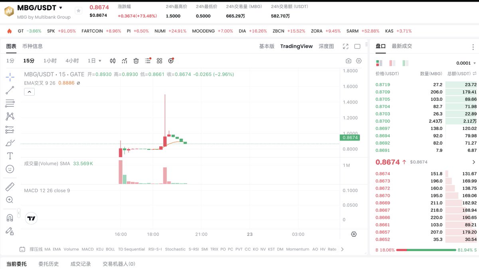Click the fire hot-tickers icon
This screenshot has height=269, width=479.
[10, 31]
